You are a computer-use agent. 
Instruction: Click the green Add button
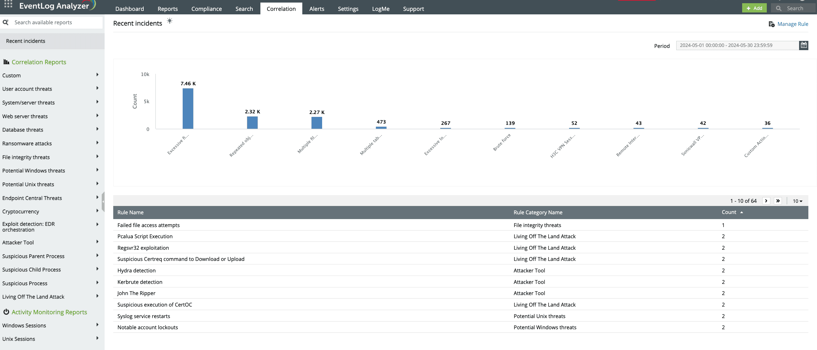click(x=754, y=8)
